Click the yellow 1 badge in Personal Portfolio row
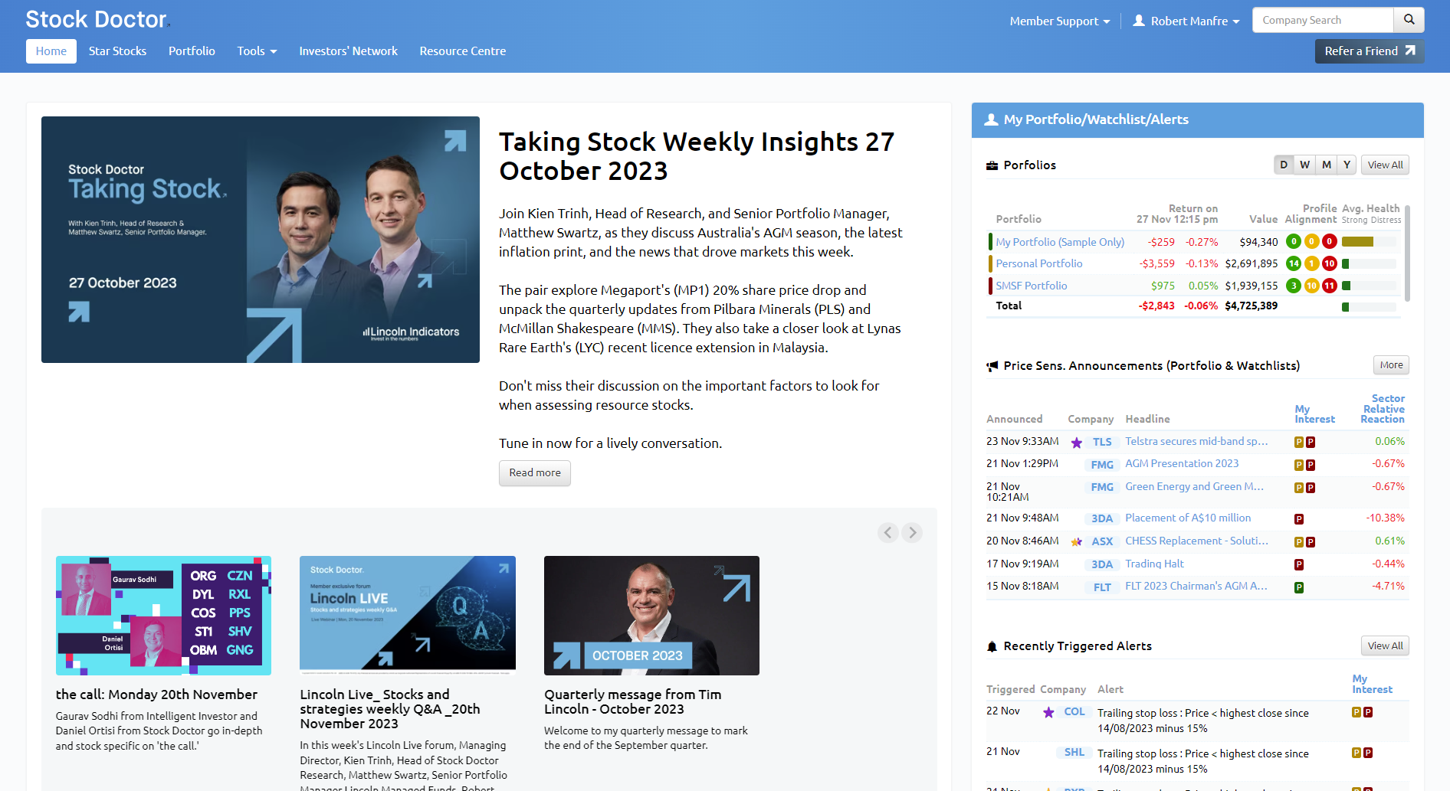The height and width of the screenshot is (791, 1450). [x=1311, y=263]
